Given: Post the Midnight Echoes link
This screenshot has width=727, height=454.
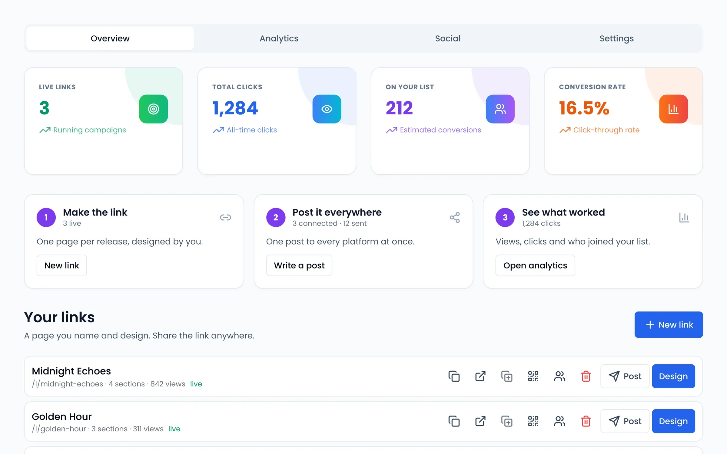Looking at the screenshot, I should (625, 376).
